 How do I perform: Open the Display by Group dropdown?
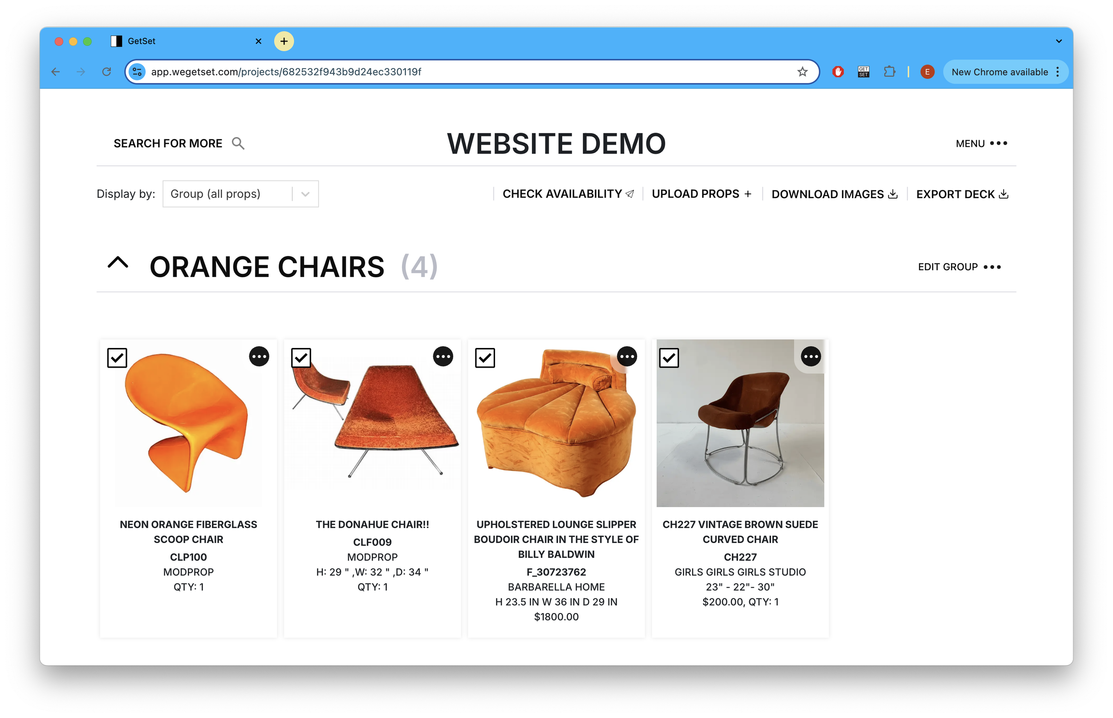pyautogui.click(x=240, y=194)
